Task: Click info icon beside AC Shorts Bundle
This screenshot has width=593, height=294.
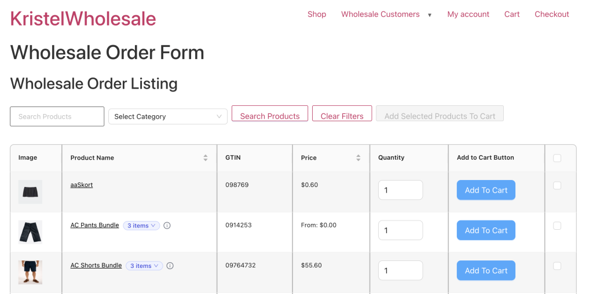Action: tap(170, 266)
